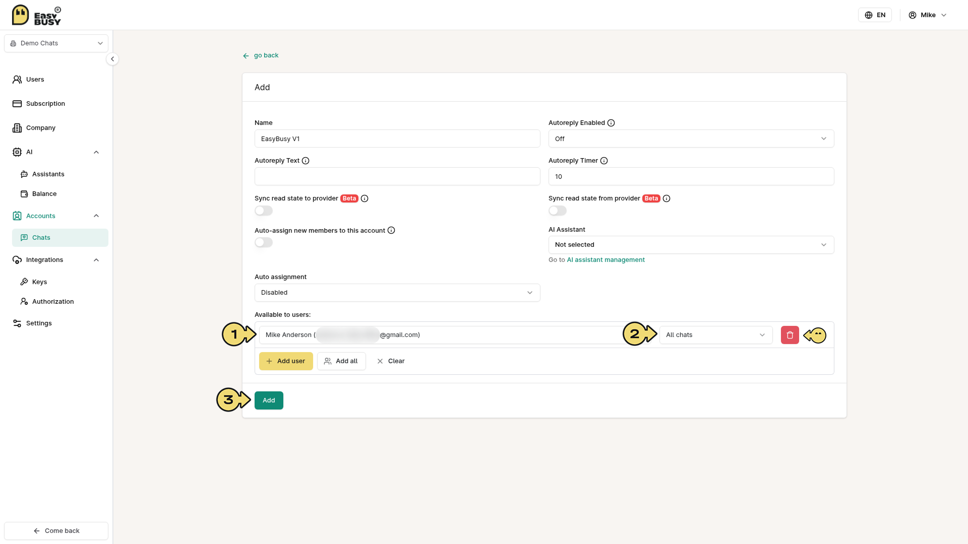
Task: Click the Name field containing EasyBusy V1
Action: (x=397, y=139)
